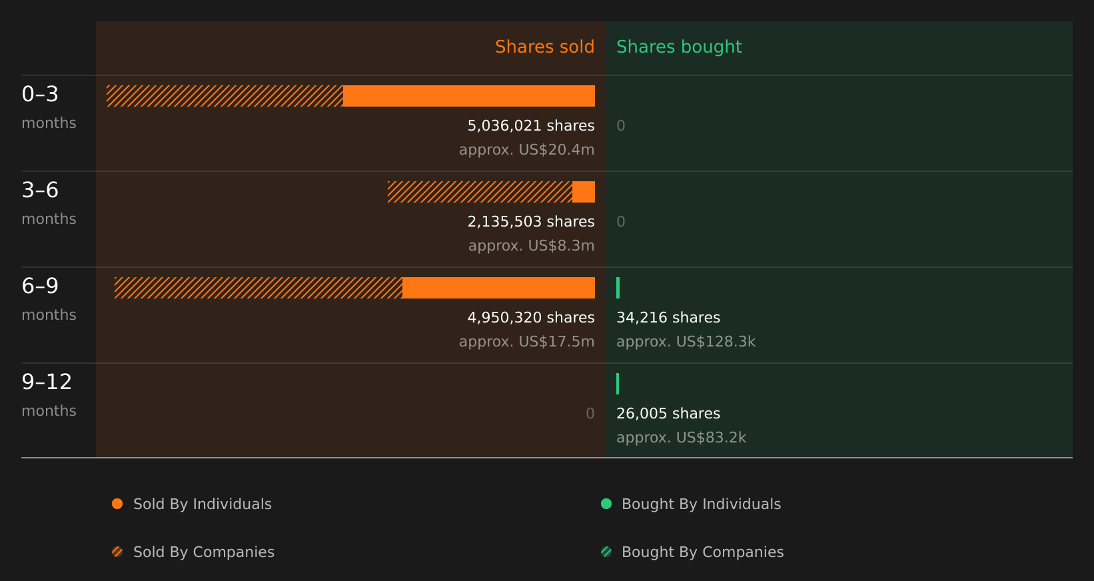Click the zero bought value in 3–6 months row
Image resolution: width=1094 pixels, height=581 pixels.
tap(621, 222)
